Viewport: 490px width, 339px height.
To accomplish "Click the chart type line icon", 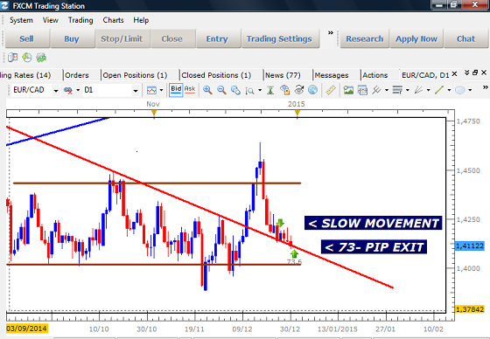I will click(151, 90).
